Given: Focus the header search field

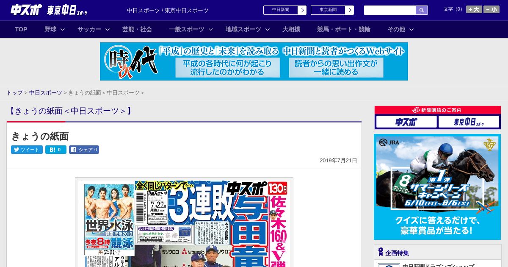Looking at the screenshot, I should pyautogui.click(x=390, y=10).
